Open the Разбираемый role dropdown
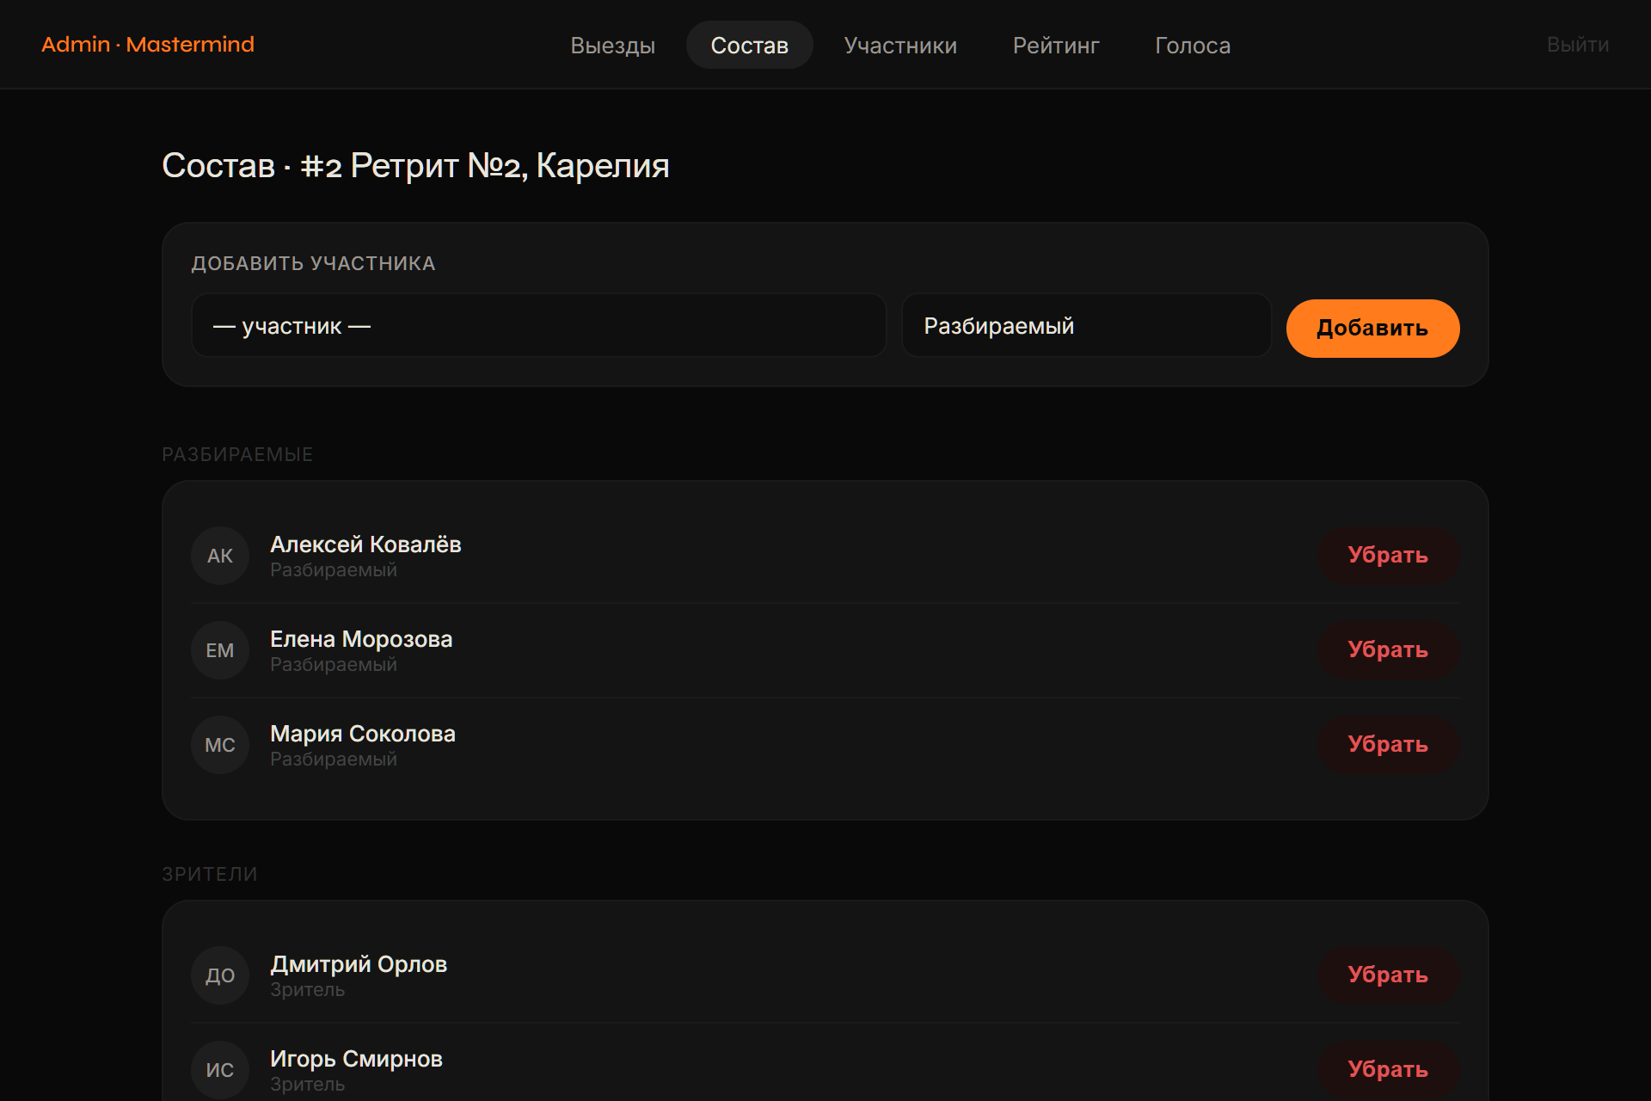The width and height of the screenshot is (1651, 1101). [x=1086, y=326]
